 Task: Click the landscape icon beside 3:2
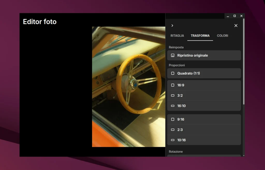[x=172, y=95]
